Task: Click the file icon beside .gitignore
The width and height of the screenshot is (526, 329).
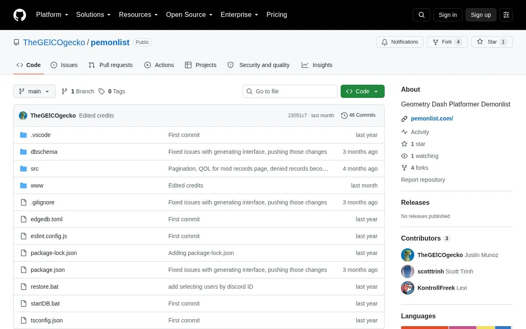Action: (x=23, y=202)
